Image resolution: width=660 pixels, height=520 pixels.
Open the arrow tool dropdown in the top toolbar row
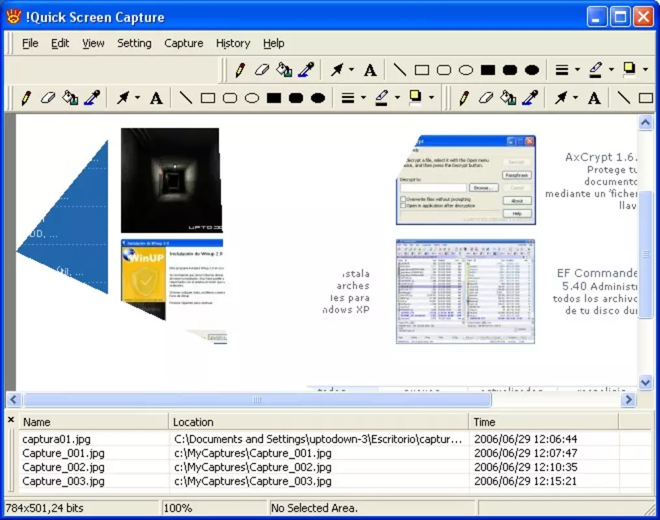coord(352,70)
